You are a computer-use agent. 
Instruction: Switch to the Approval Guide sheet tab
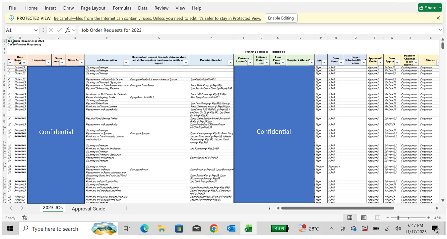click(88, 209)
